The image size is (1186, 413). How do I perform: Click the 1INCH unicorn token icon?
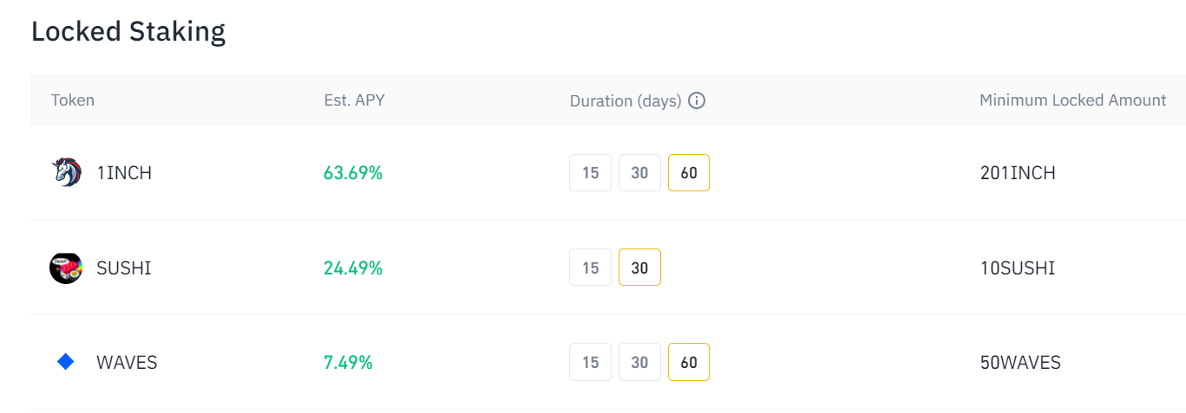(66, 172)
